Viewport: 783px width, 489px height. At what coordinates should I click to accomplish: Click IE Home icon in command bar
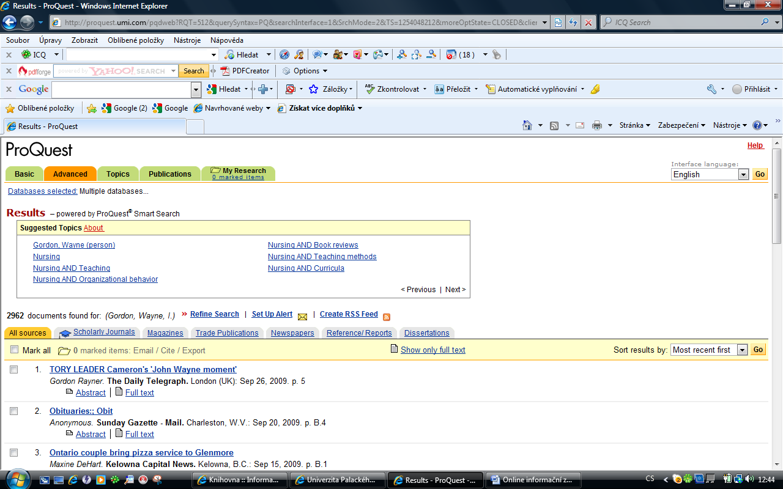pyautogui.click(x=527, y=125)
